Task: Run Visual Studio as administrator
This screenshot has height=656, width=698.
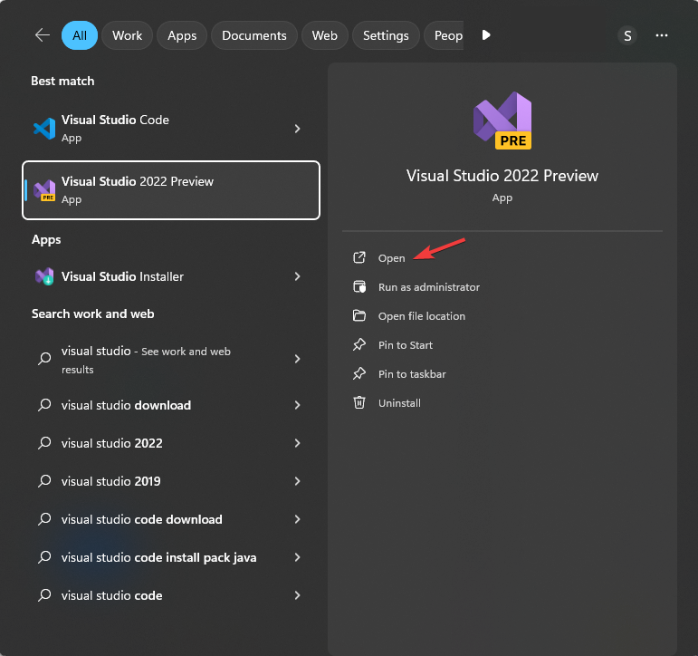Action: tap(429, 287)
